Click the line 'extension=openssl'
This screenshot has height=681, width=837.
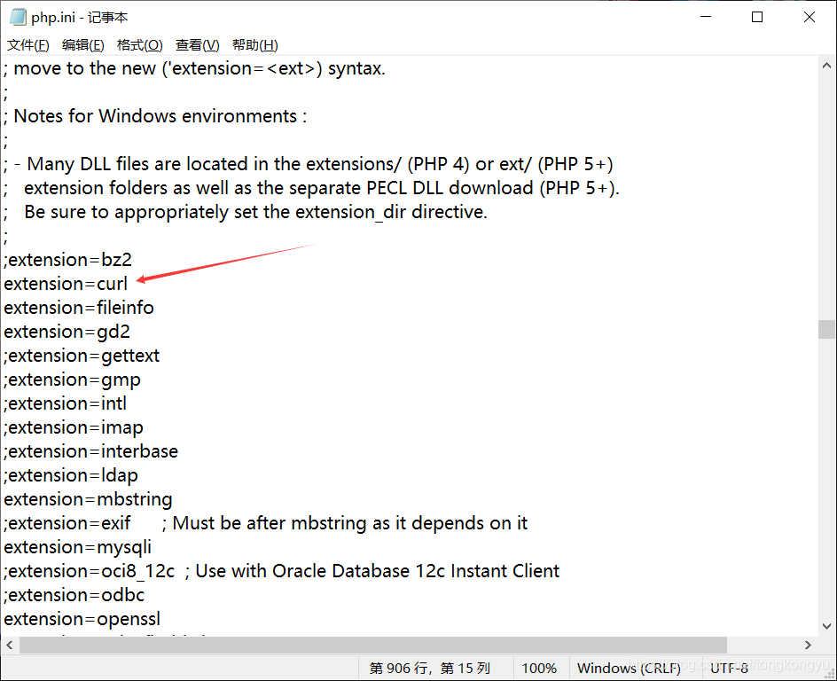coord(82,620)
